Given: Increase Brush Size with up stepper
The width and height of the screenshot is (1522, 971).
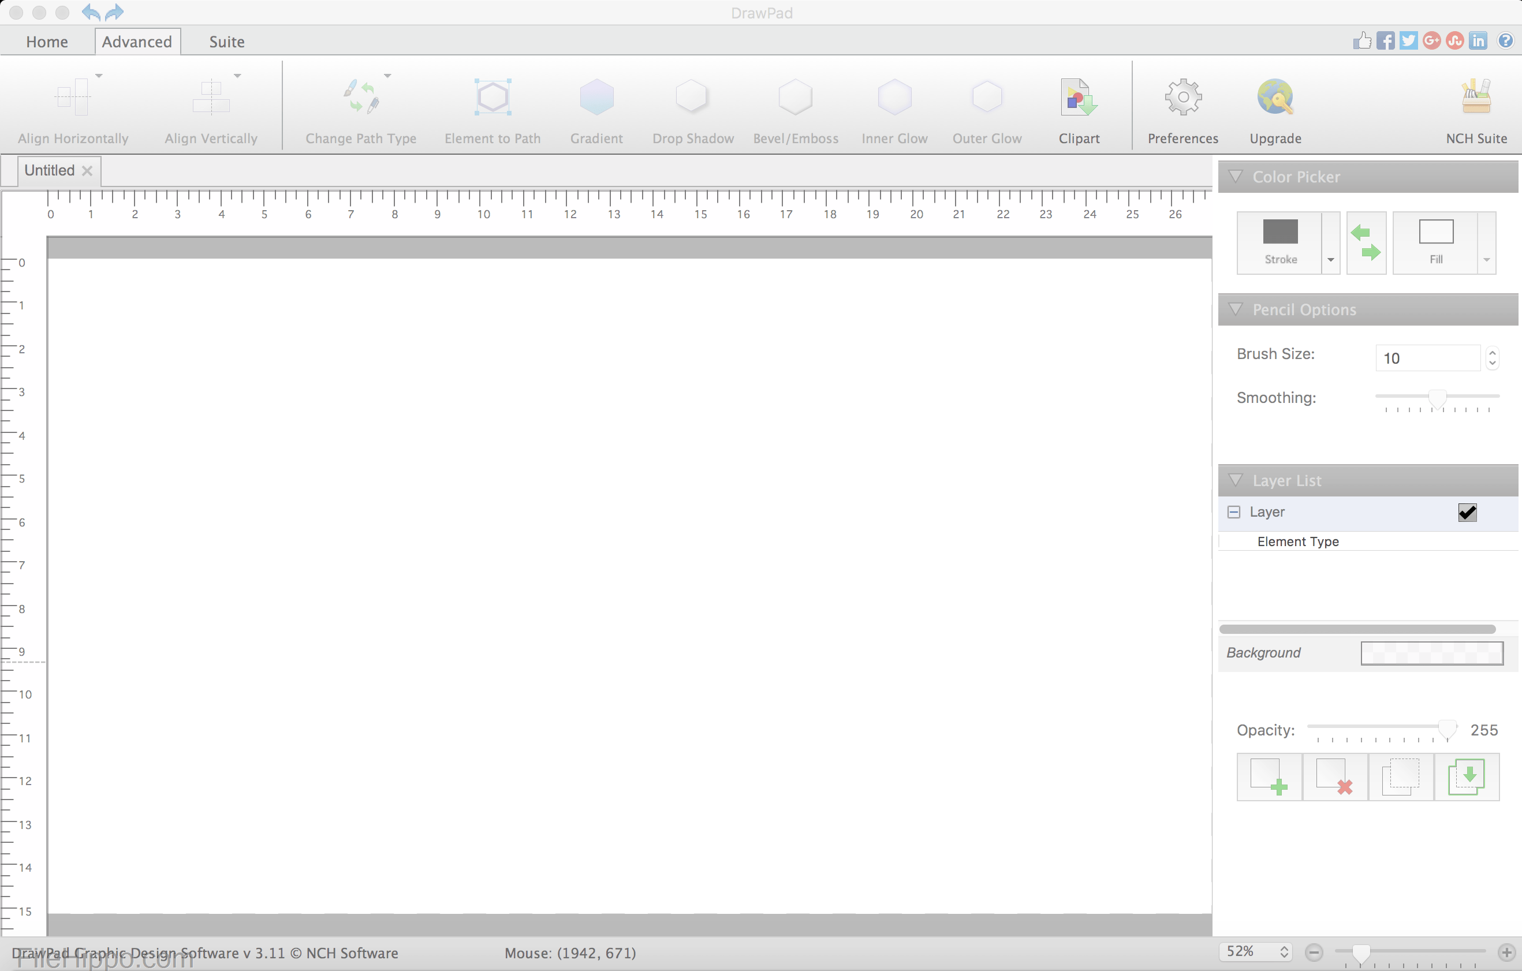Looking at the screenshot, I should point(1491,352).
